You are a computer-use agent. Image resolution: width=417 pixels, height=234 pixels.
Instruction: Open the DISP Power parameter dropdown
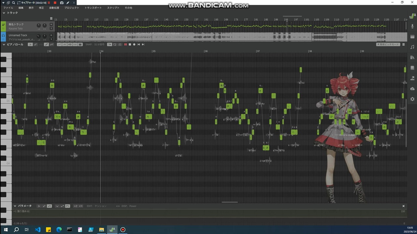click(129, 206)
